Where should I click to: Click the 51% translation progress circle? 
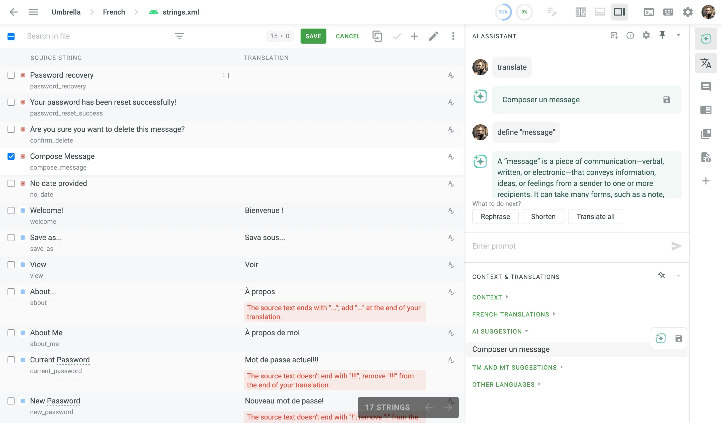503,12
